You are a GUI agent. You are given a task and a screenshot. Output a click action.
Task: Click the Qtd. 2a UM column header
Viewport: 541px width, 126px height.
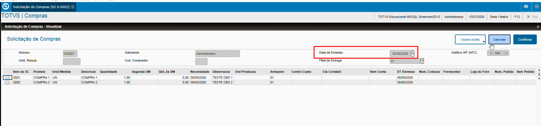coord(166,72)
